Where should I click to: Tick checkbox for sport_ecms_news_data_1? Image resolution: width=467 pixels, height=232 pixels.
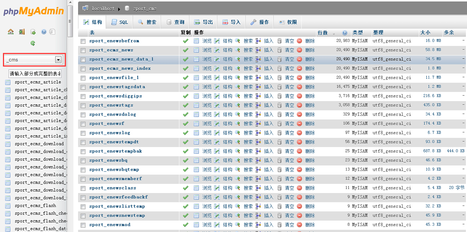click(83, 60)
